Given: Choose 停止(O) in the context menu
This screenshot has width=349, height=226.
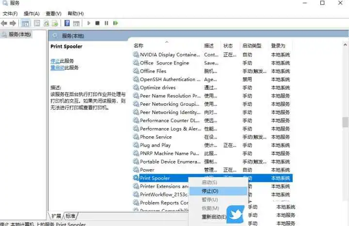Looking at the screenshot, I should pos(210,191).
